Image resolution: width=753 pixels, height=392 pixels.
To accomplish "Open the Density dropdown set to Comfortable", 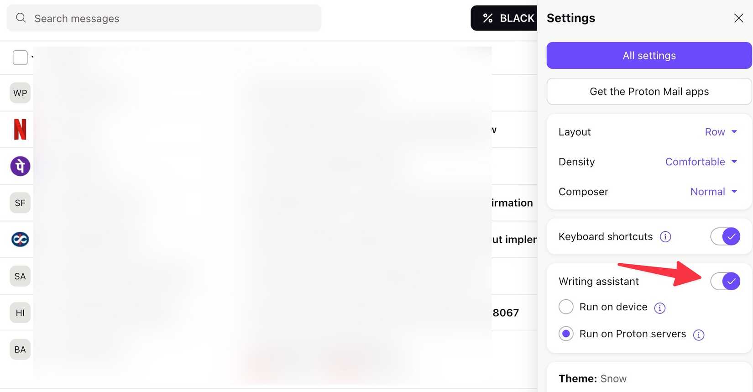I will click(701, 162).
